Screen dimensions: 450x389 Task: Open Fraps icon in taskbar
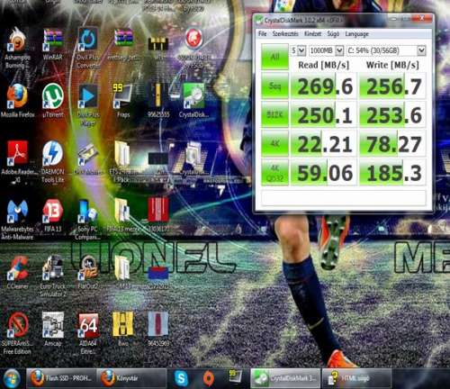click(236, 377)
